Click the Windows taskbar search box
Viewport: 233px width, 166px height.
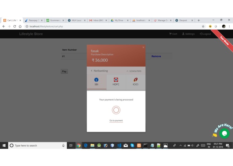38,146
